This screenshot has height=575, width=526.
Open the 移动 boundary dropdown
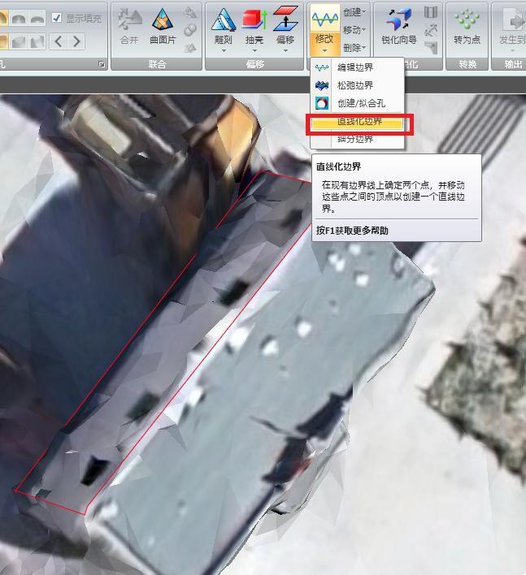[x=354, y=30]
